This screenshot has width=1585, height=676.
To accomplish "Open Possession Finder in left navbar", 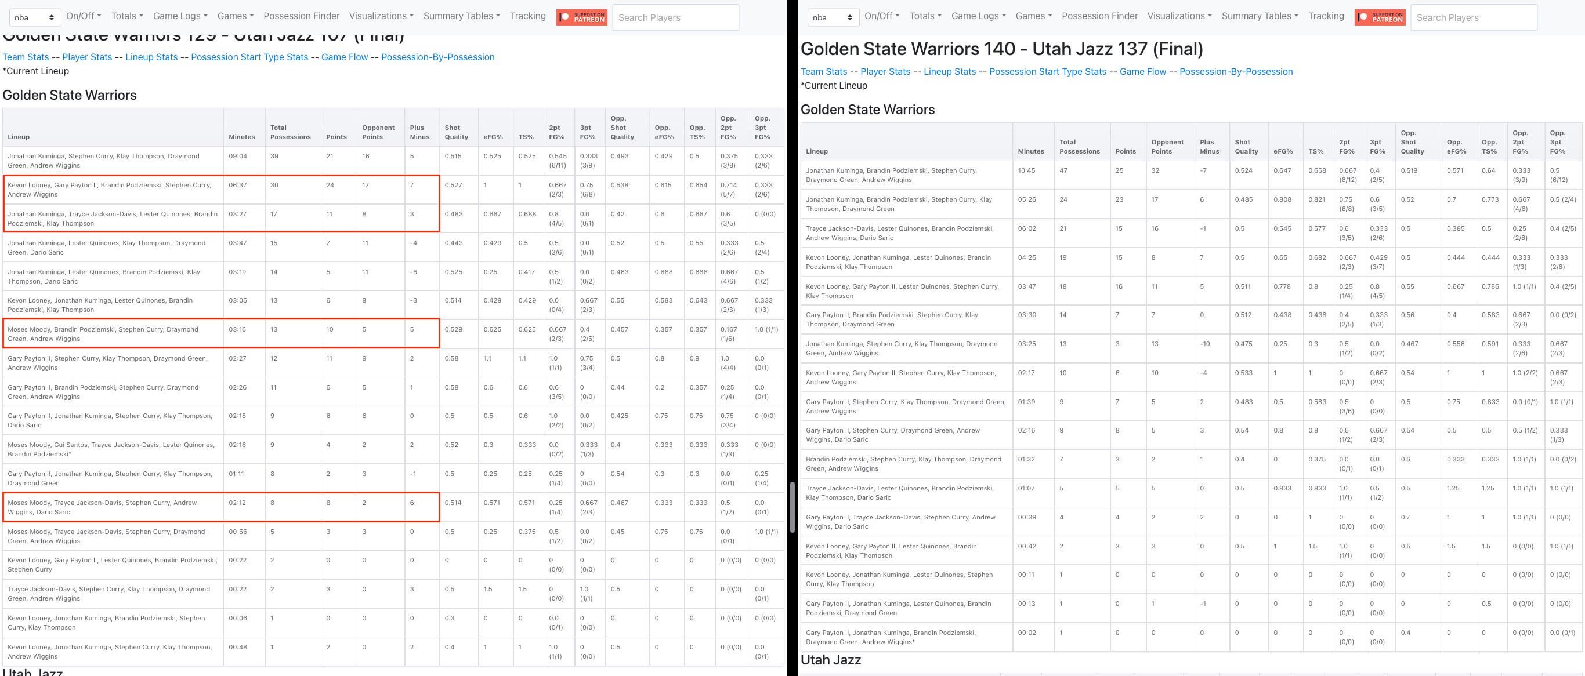I will click(302, 16).
